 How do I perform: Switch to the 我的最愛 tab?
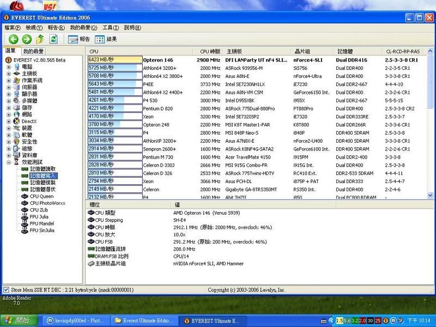[x=32, y=51]
